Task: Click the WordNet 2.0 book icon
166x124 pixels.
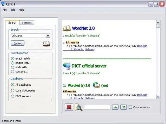Action: point(67,28)
